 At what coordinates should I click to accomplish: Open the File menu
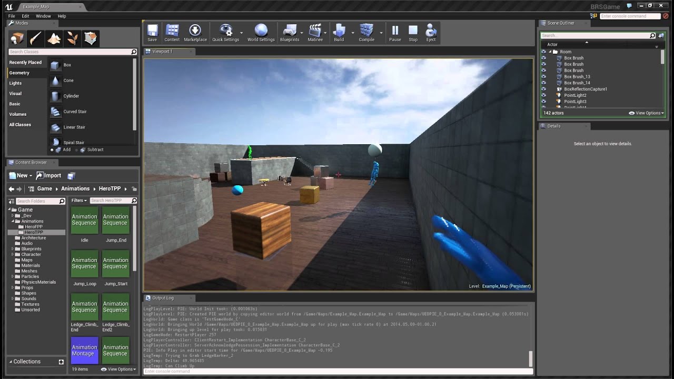pos(12,16)
